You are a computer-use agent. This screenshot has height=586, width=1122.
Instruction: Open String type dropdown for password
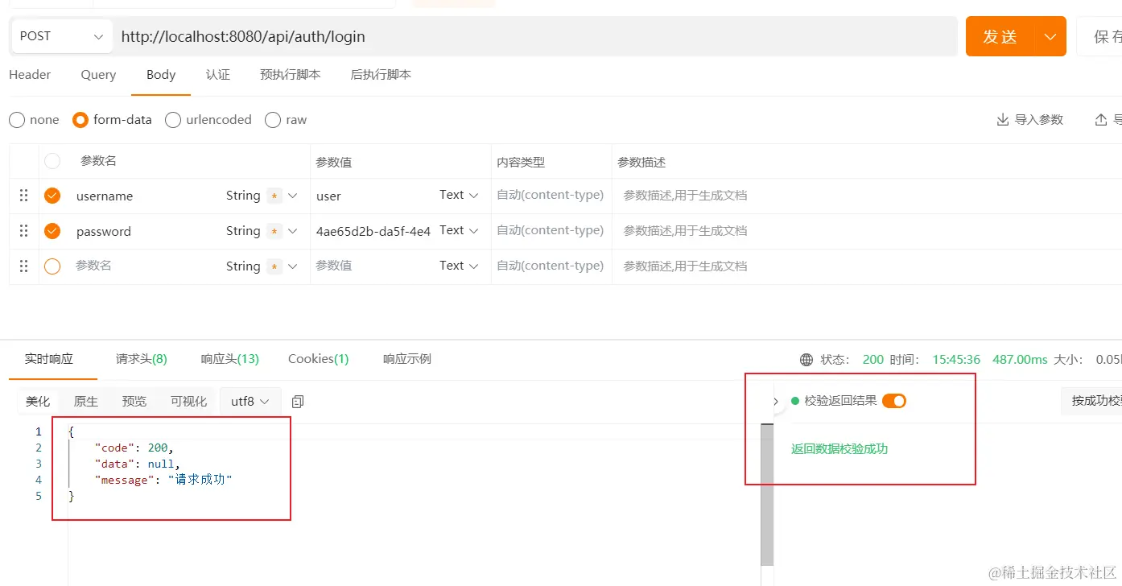293,231
